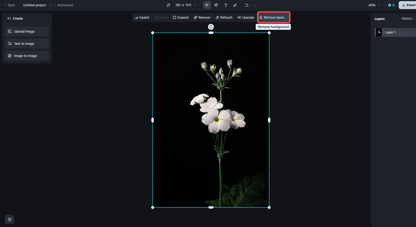Go Back to the previous page

pos(10,5)
